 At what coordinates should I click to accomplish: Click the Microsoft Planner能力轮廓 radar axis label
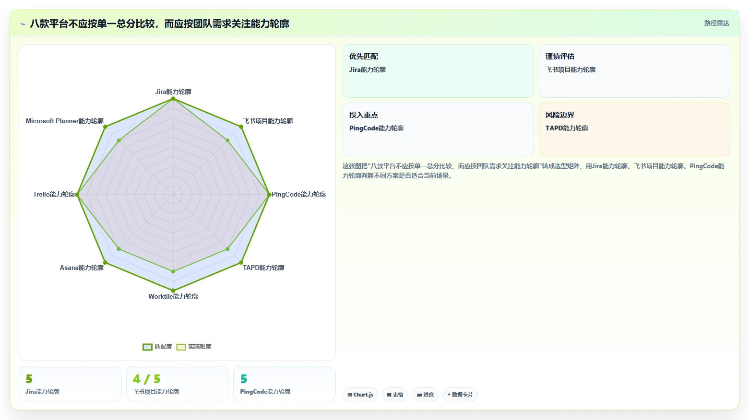coord(65,121)
